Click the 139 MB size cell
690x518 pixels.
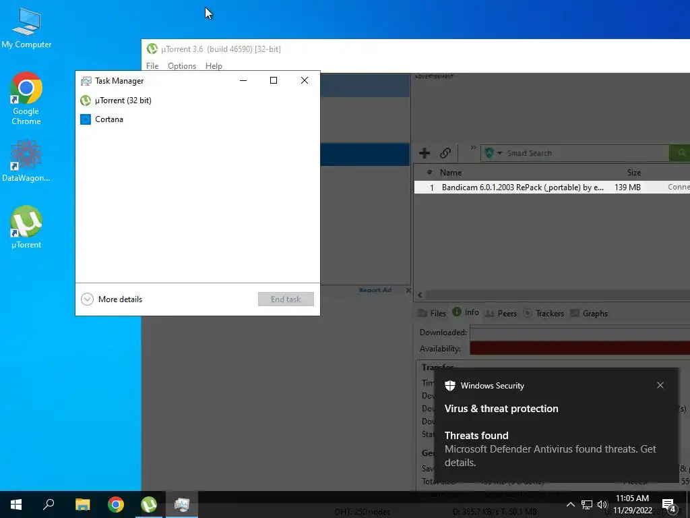627,188
